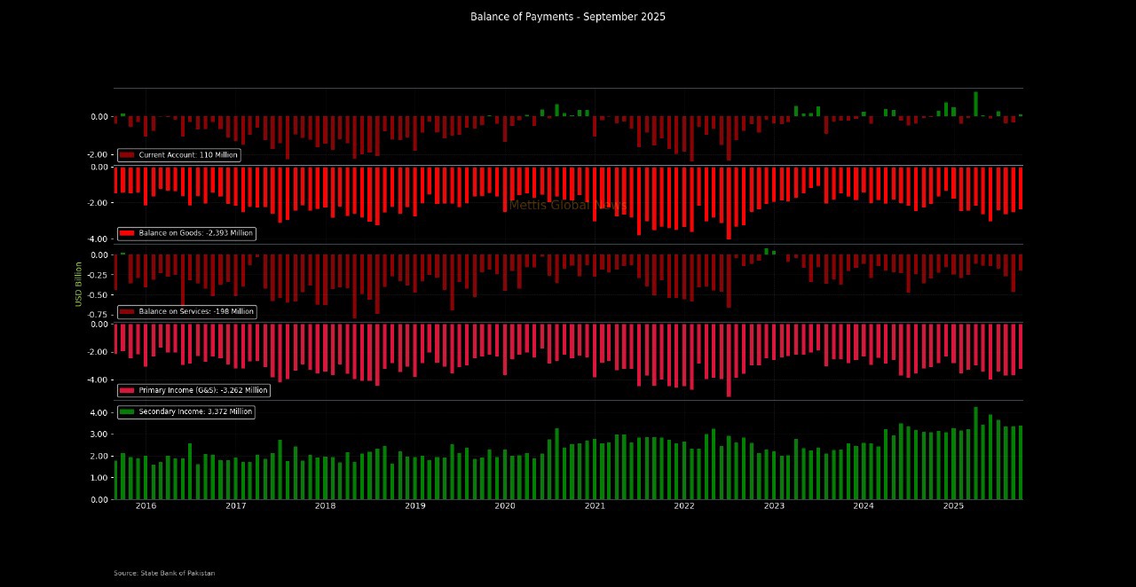Image resolution: width=1136 pixels, height=587 pixels.
Task: Click the 'Current Account: 110 Million' legend text
Action: tap(188, 155)
